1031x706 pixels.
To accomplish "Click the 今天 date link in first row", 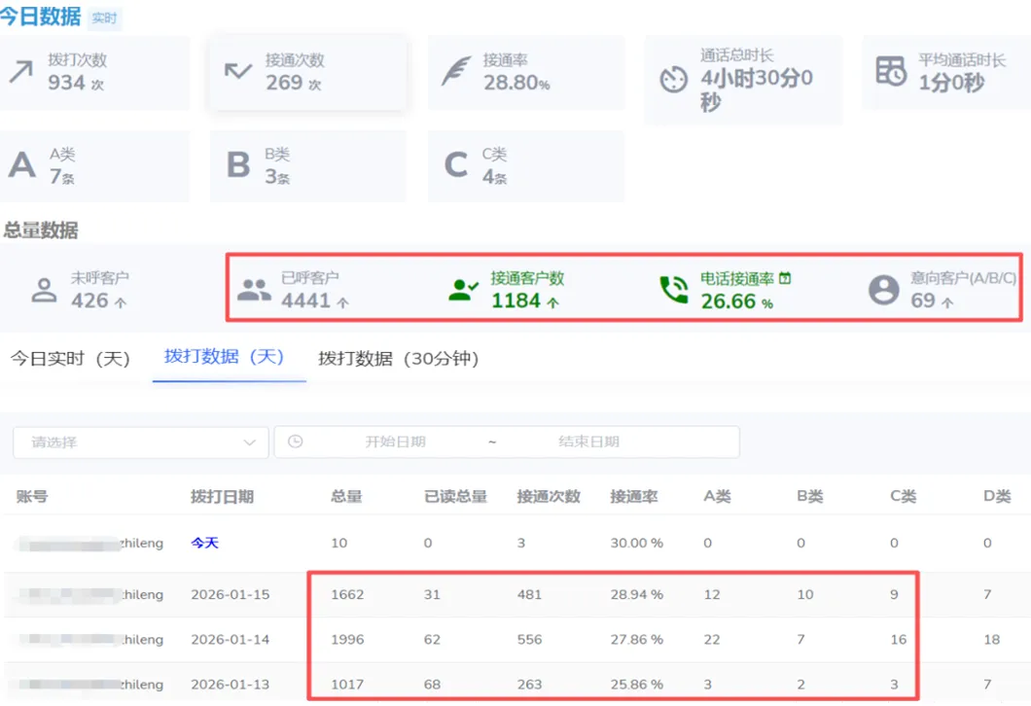I will pyautogui.click(x=204, y=543).
